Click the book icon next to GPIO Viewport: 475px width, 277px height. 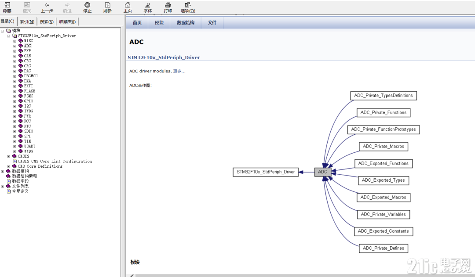[21, 101]
